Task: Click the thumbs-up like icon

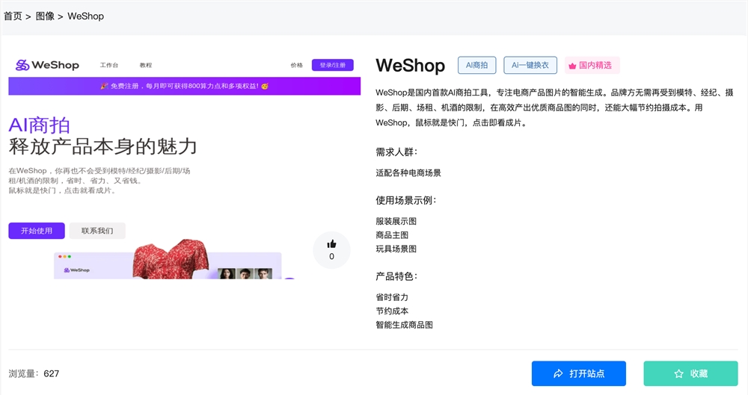Action: click(331, 244)
